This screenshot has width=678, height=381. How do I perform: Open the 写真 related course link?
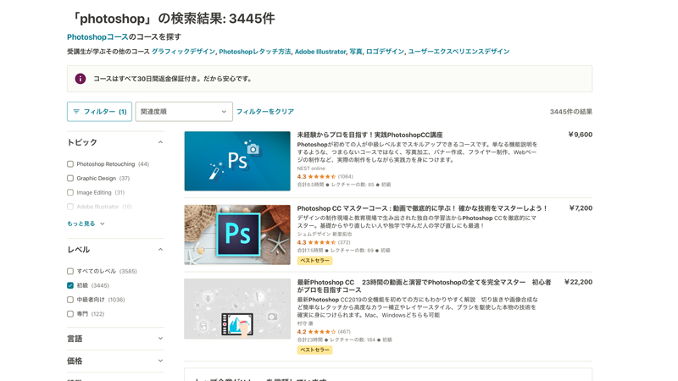(x=356, y=52)
